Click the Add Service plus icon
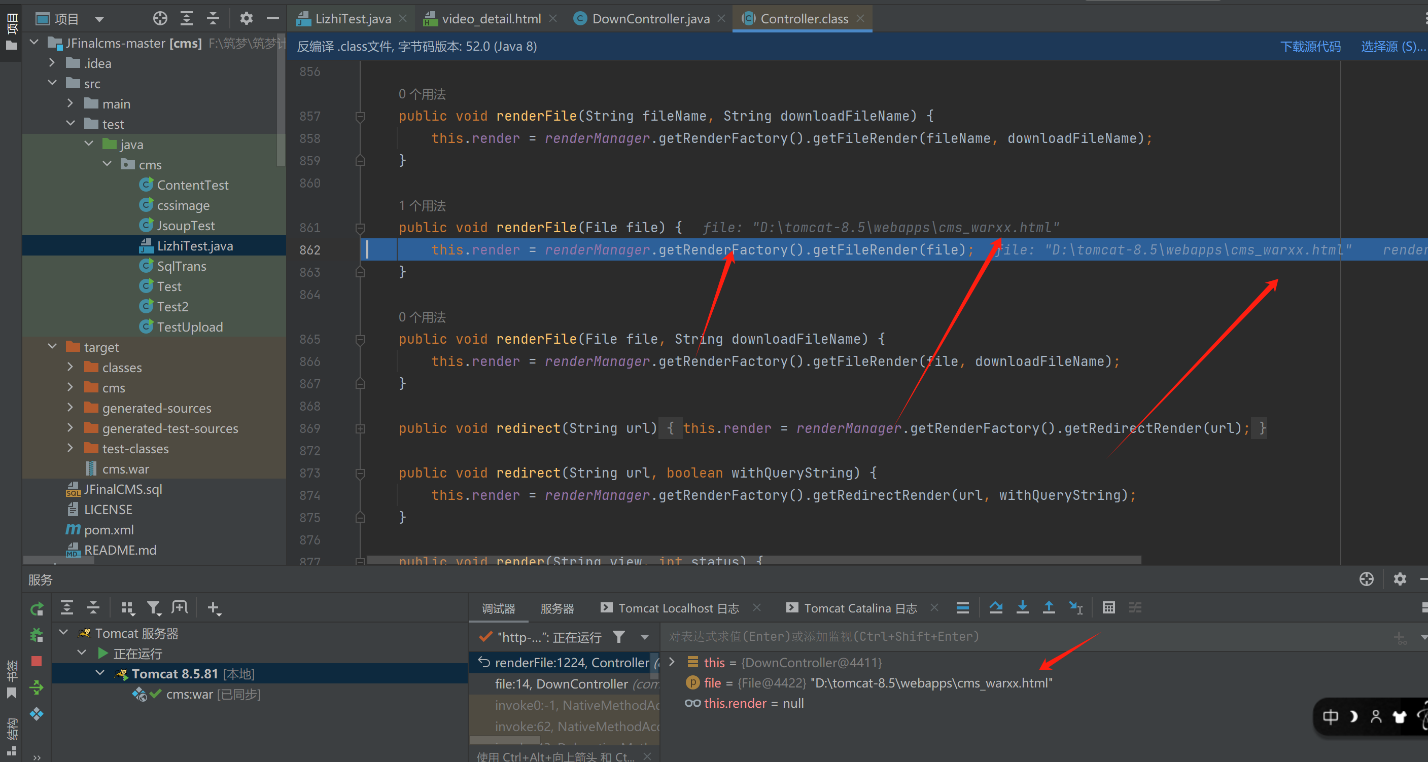 click(x=214, y=608)
